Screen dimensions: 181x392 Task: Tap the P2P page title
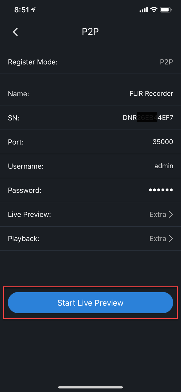tap(90, 32)
